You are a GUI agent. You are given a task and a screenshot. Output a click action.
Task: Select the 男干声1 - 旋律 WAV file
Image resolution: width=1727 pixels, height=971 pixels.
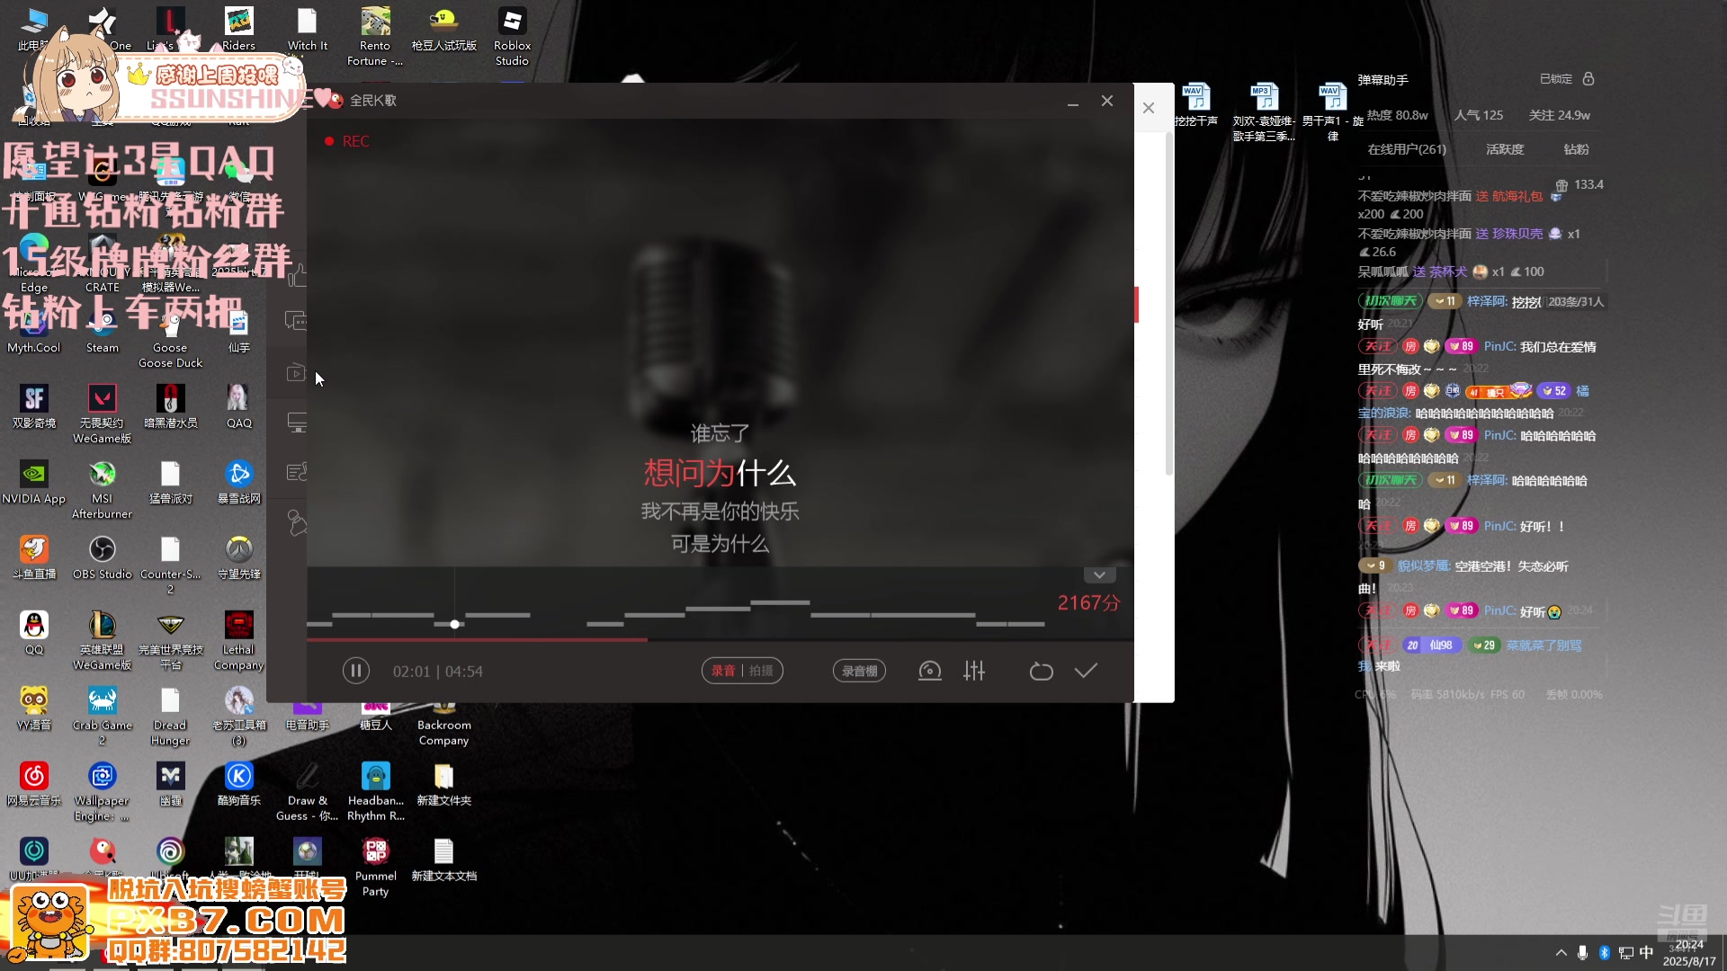(x=1332, y=111)
